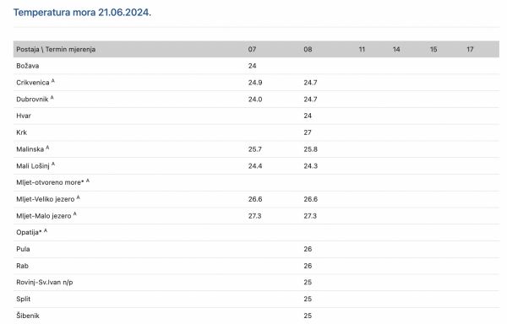Click the Temperatura mora 21.06.2024. heading

[x=82, y=13]
